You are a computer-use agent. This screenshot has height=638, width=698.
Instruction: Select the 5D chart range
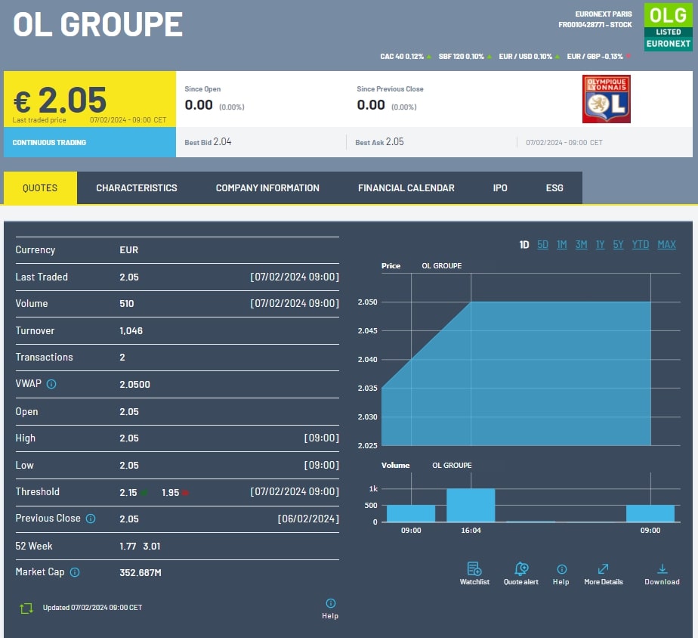542,245
